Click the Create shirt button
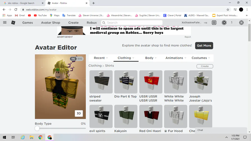 pyautogui.click(x=205, y=66)
